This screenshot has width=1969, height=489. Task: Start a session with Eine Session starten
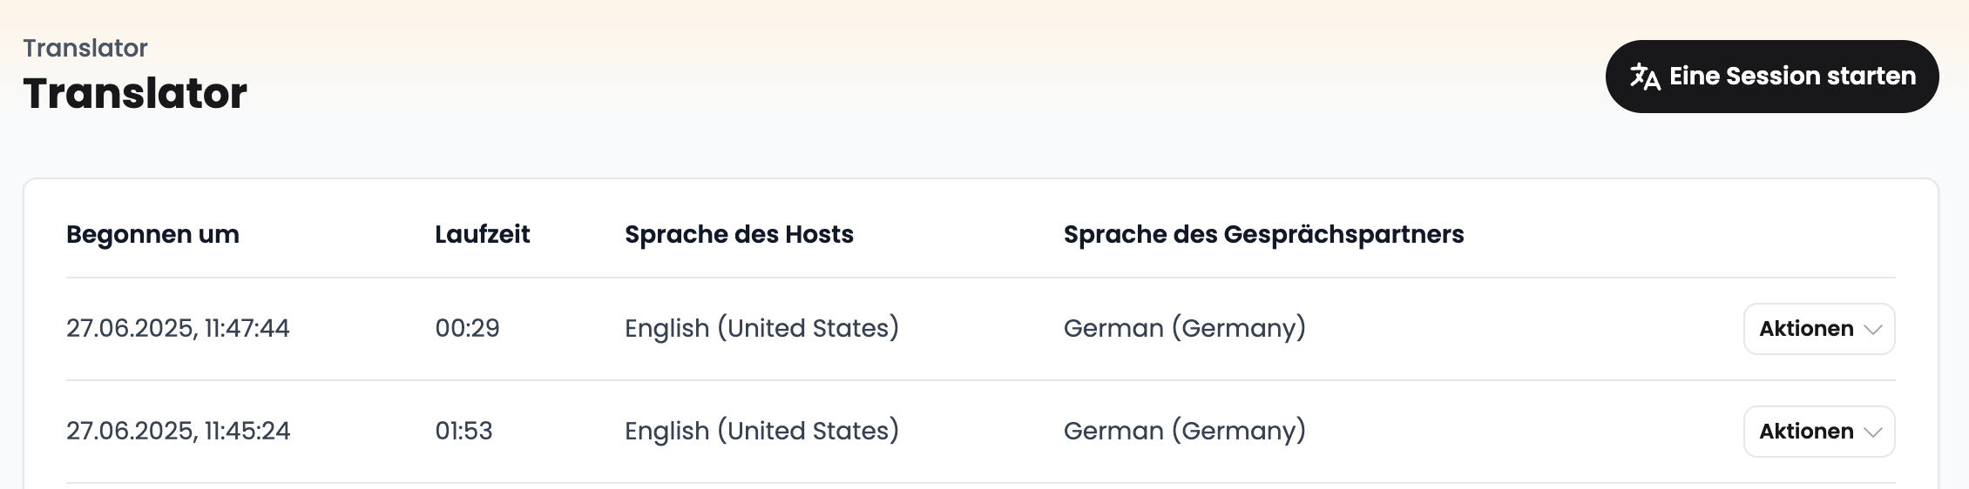pos(1772,77)
